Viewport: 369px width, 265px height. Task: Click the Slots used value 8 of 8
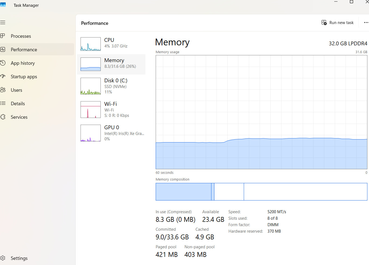273,218
